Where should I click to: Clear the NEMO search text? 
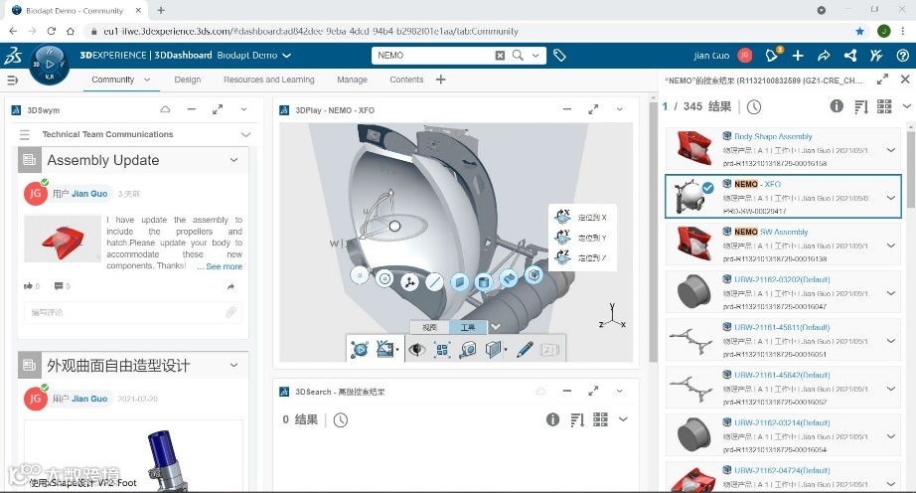(500, 56)
